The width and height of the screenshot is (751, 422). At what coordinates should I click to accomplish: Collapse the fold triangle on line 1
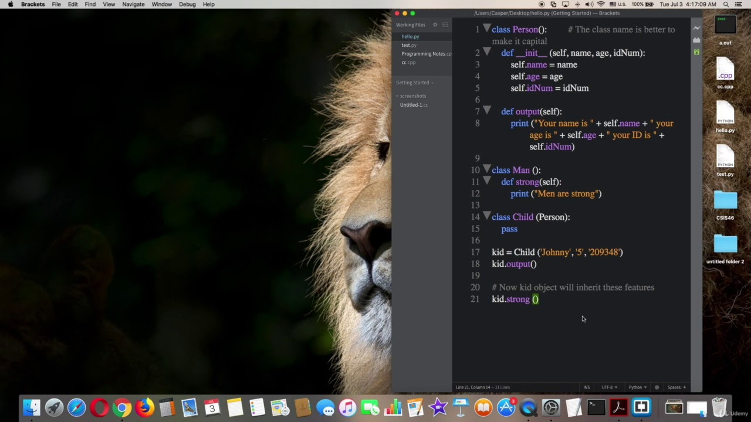[486, 28]
